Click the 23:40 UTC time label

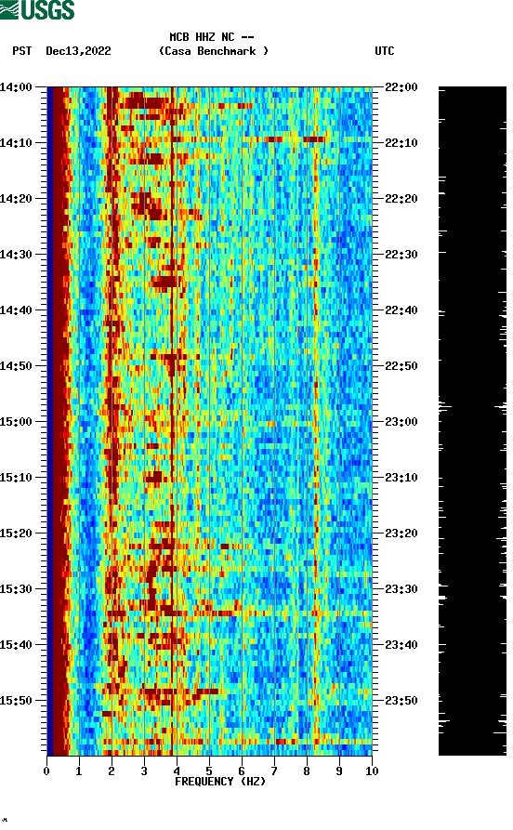click(x=401, y=645)
